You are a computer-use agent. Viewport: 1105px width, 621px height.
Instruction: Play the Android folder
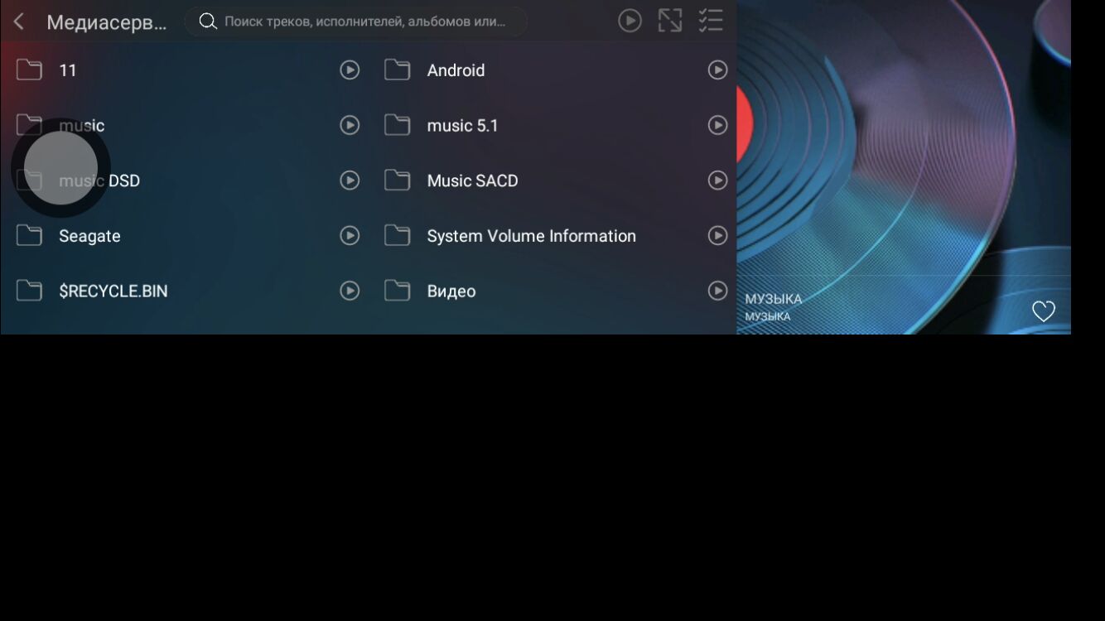coord(717,70)
